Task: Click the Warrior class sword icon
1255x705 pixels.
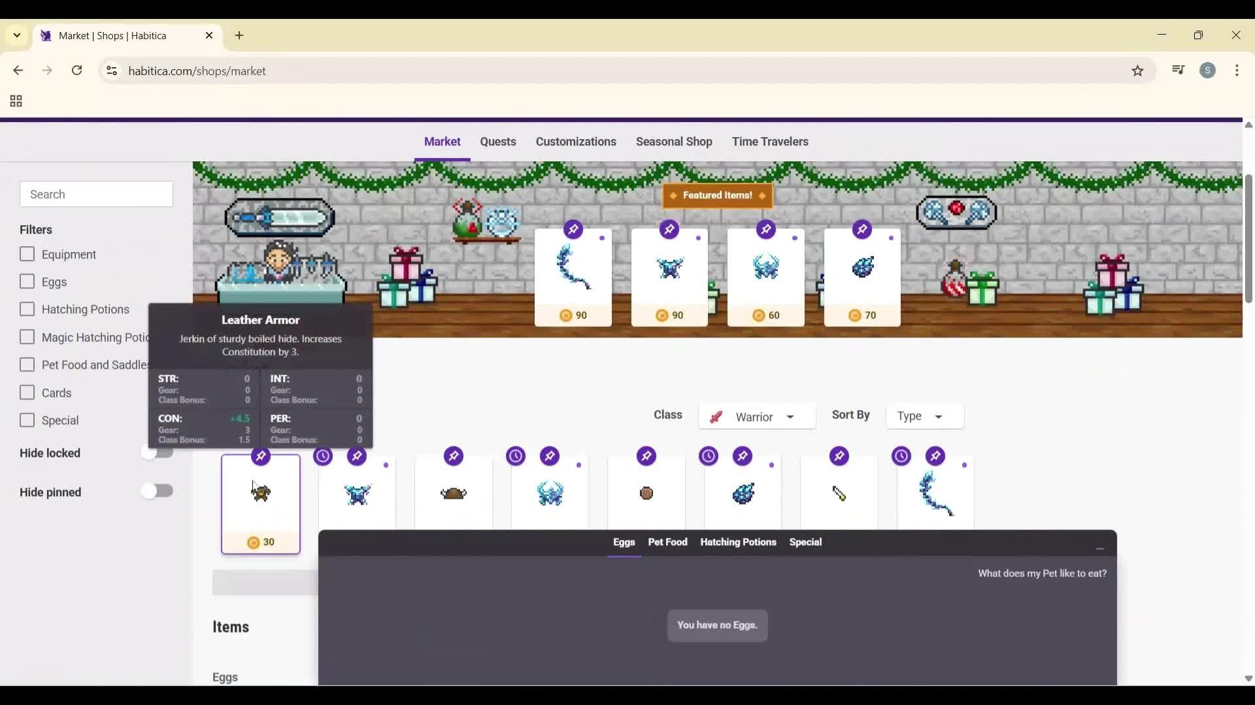Action: point(717,417)
